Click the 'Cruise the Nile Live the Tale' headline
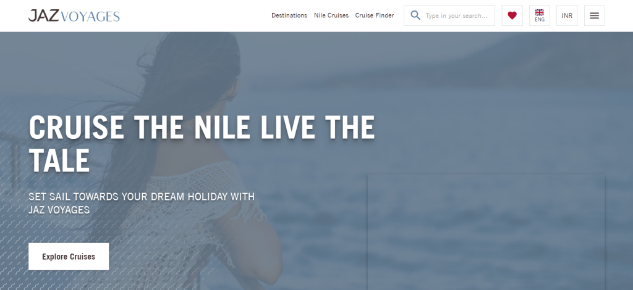 tap(202, 144)
